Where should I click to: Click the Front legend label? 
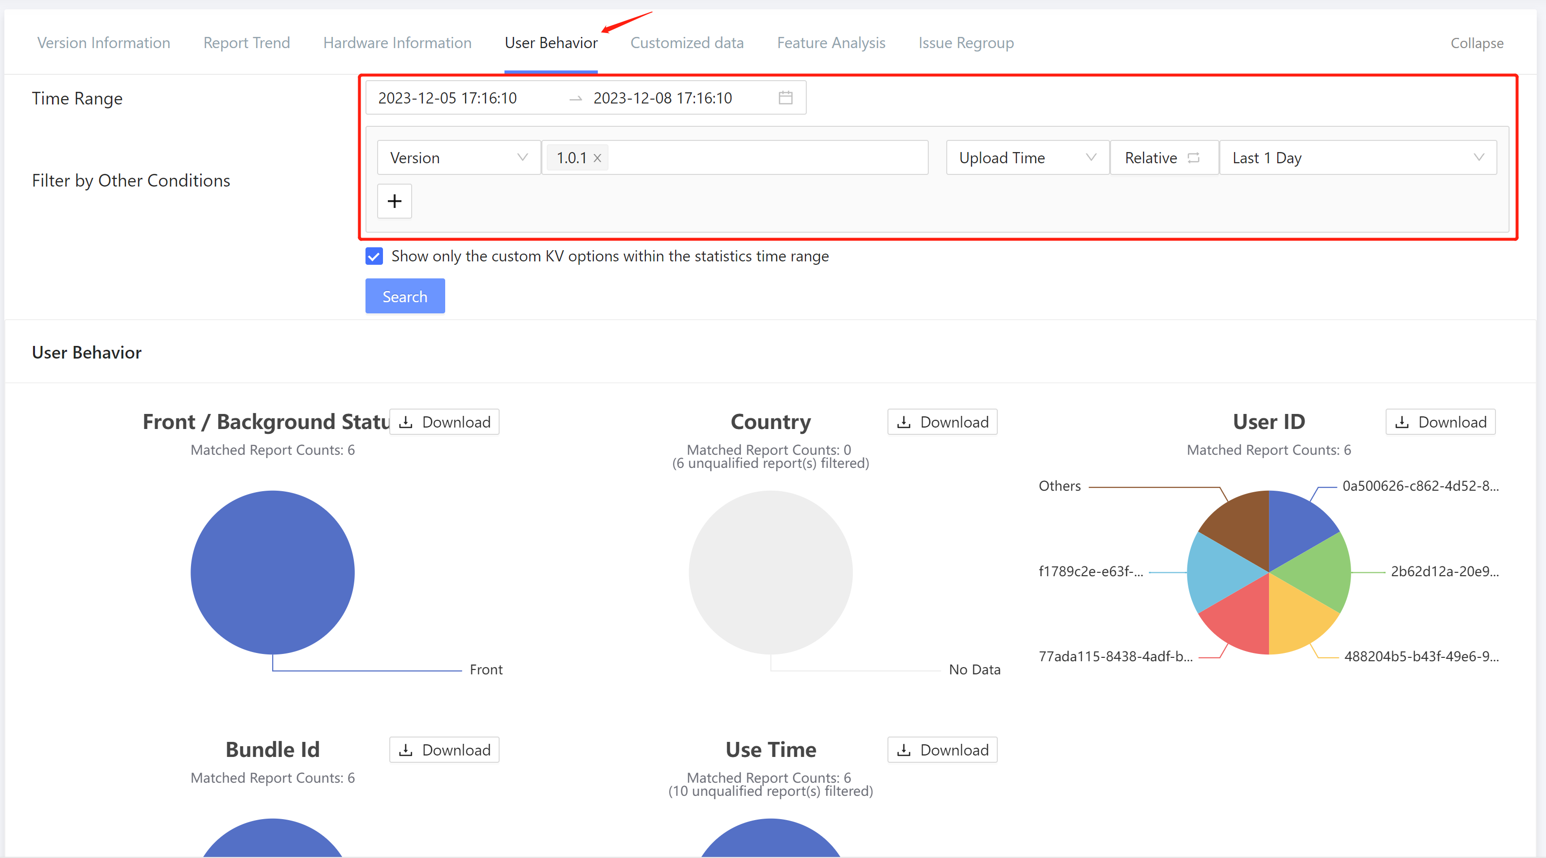click(486, 669)
